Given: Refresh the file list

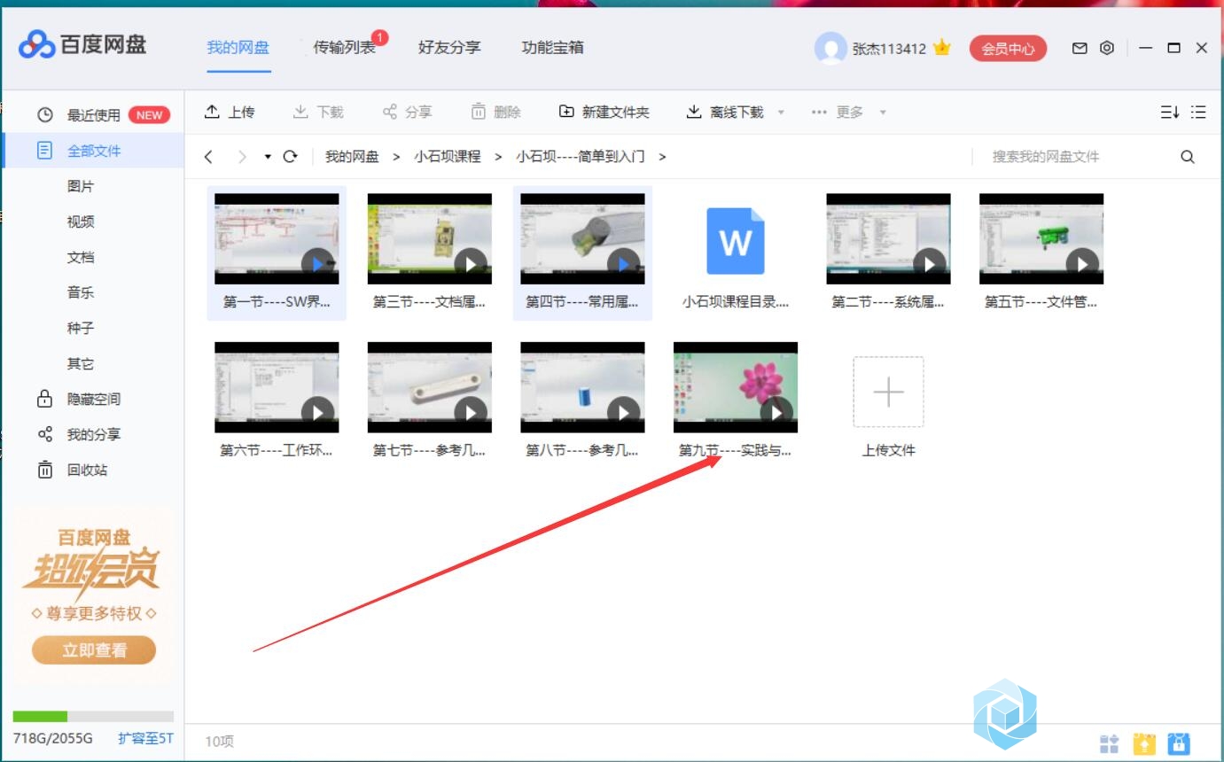Looking at the screenshot, I should 290,157.
